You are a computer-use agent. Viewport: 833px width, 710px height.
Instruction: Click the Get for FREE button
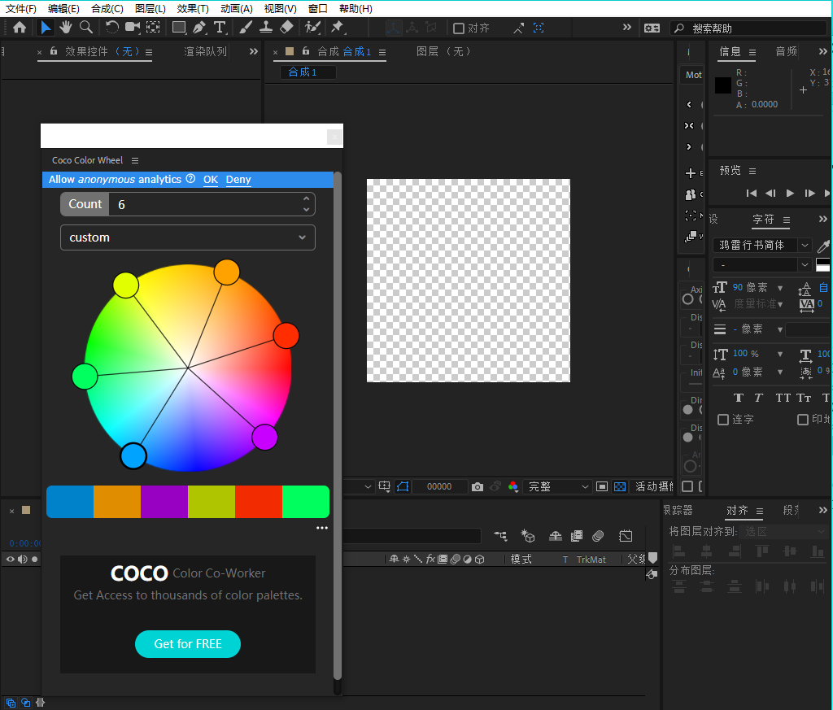188,644
